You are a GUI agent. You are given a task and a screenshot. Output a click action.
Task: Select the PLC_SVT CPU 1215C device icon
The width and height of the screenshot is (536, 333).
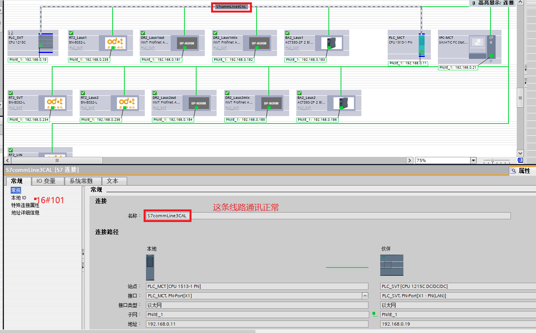pos(46,43)
